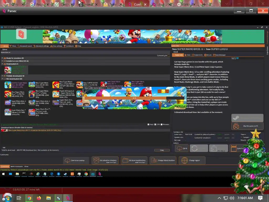Collapse the 'Installed on your WiiU/3DS (0)' group
The height and width of the screenshot is (202, 269).
coord(2,61)
